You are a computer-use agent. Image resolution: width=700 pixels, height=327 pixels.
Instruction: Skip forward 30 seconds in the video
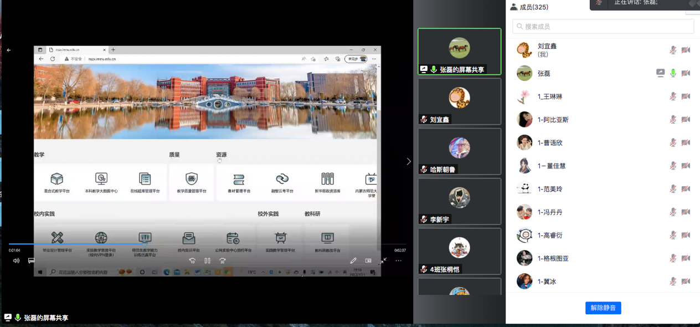pyautogui.click(x=222, y=260)
